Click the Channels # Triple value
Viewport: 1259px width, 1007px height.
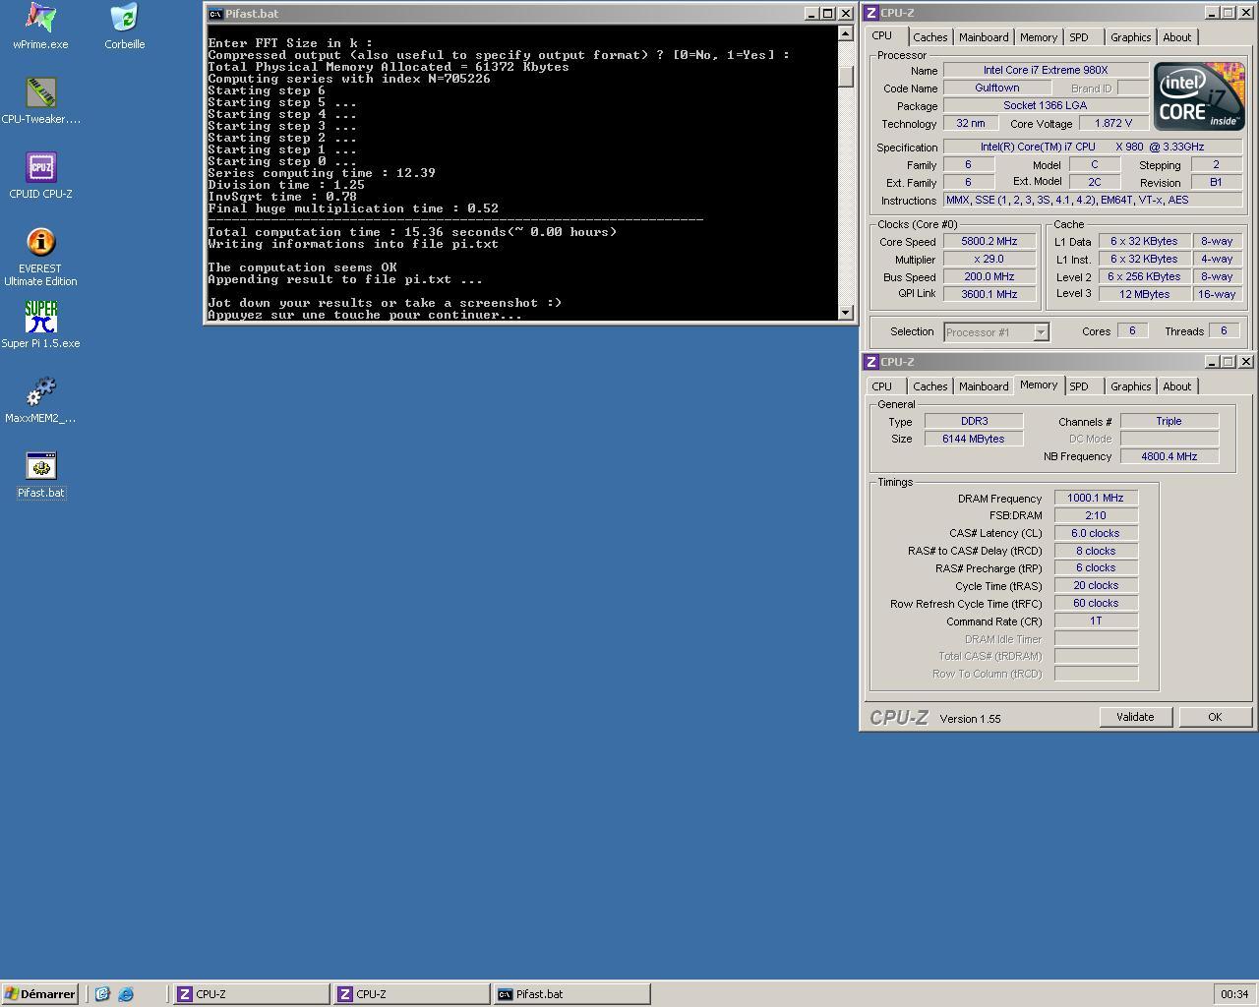click(x=1169, y=421)
